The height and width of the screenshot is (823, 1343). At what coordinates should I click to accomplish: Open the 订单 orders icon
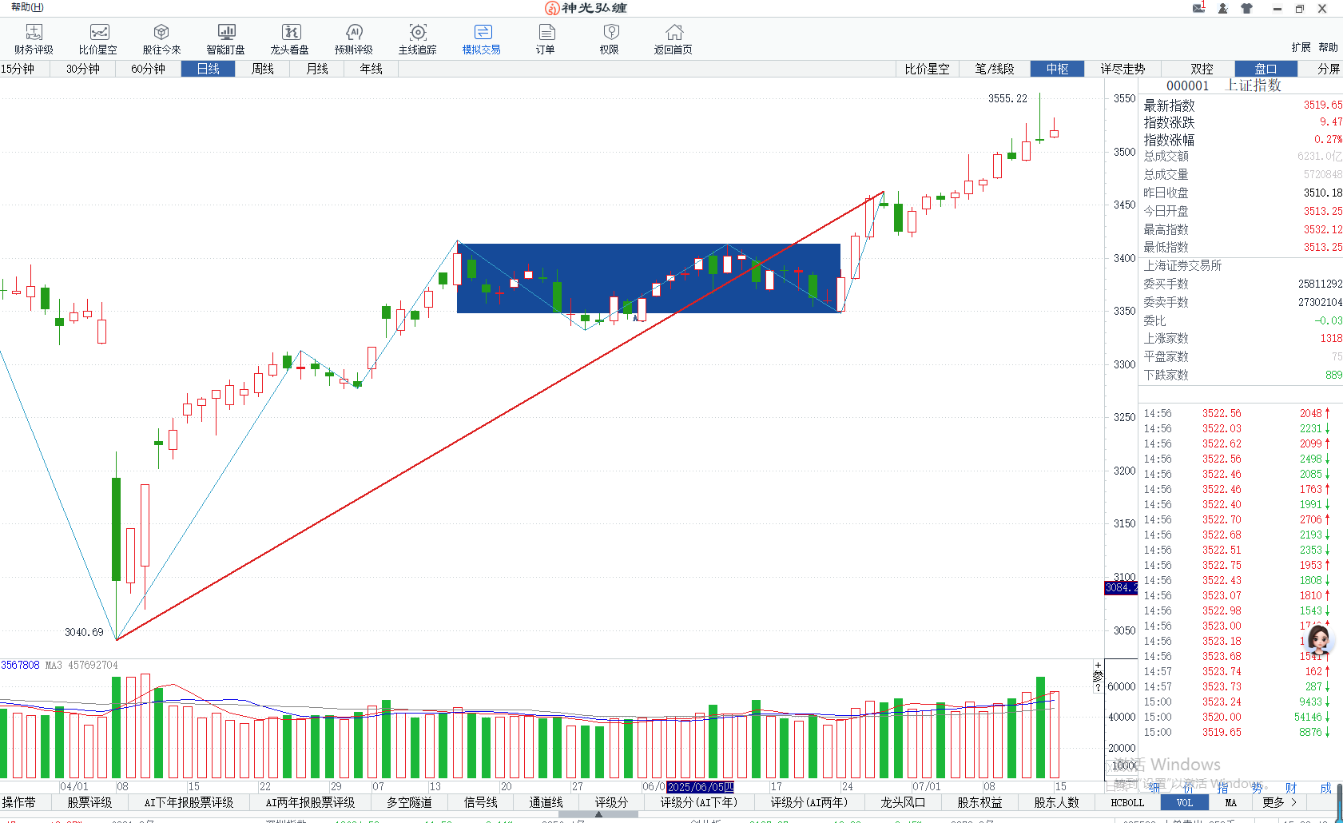pos(546,39)
